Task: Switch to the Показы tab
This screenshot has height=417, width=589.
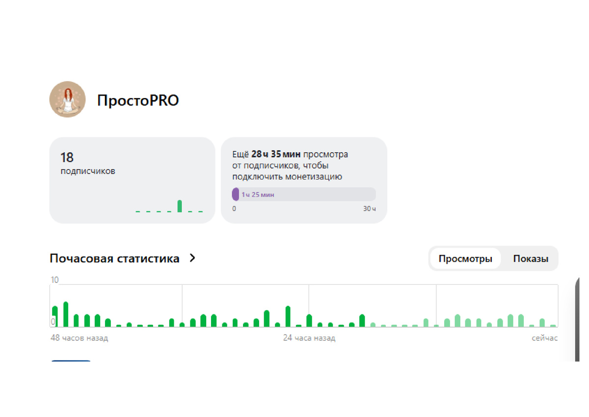Action: (x=531, y=258)
